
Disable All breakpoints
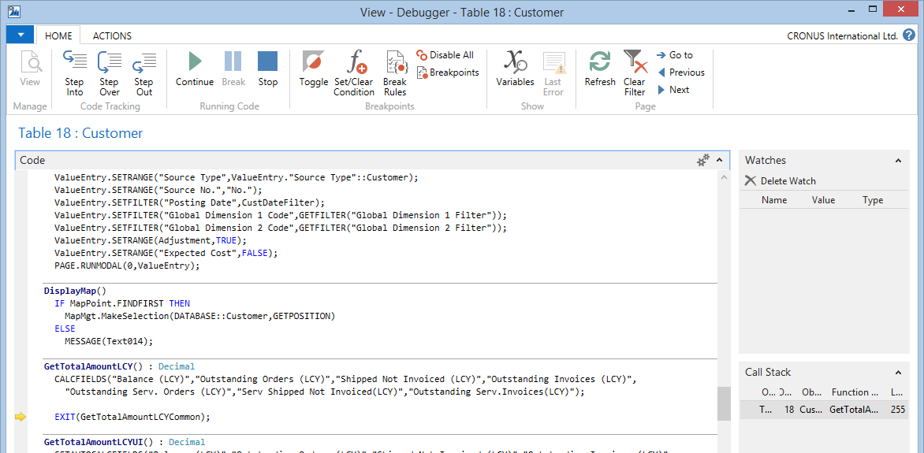[x=445, y=55]
